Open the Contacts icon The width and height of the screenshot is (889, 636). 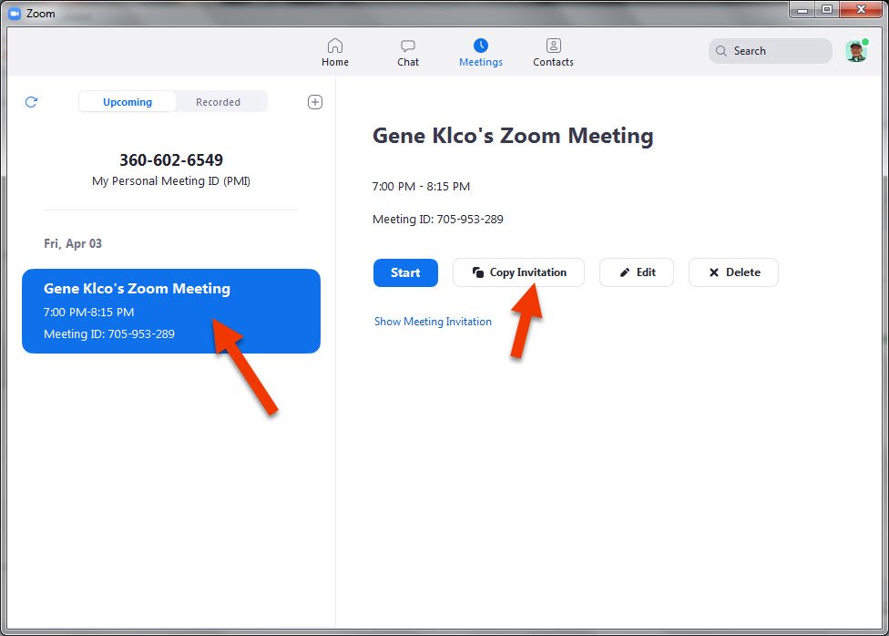pyautogui.click(x=554, y=46)
